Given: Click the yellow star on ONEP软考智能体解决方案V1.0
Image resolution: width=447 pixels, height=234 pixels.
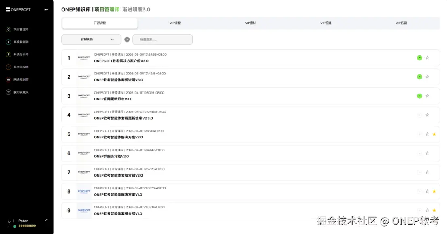Looking at the screenshot, I should 434,191.
